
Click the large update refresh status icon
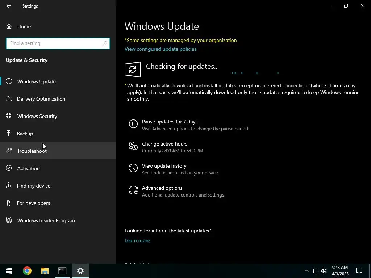click(133, 69)
